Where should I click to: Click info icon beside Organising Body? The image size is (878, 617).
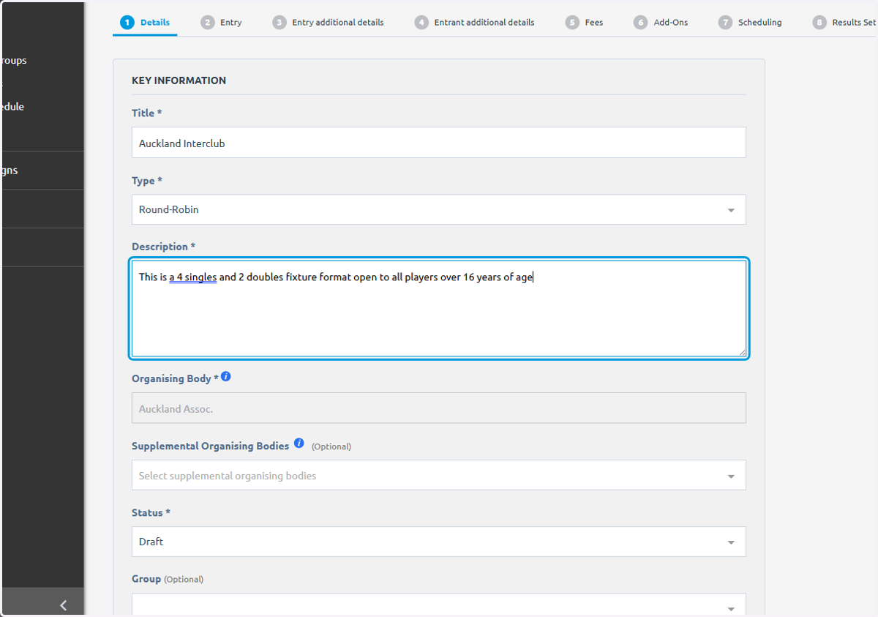pyautogui.click(x=226, y=376)
